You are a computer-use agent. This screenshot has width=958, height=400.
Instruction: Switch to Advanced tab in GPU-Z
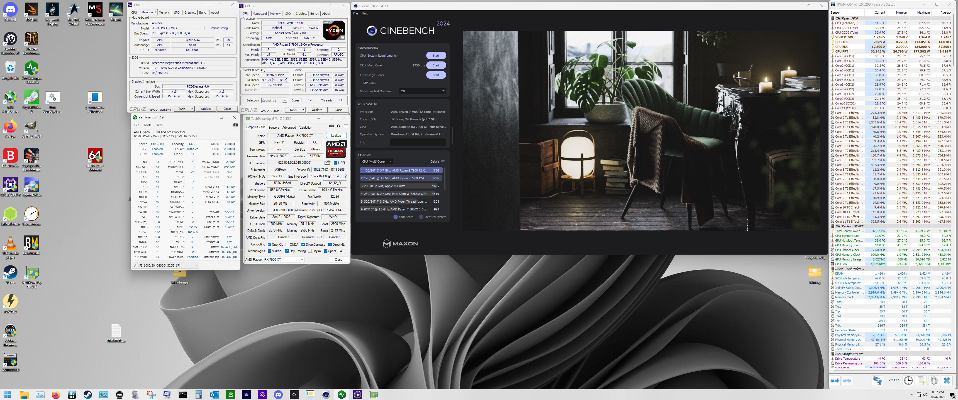[289, 127]
